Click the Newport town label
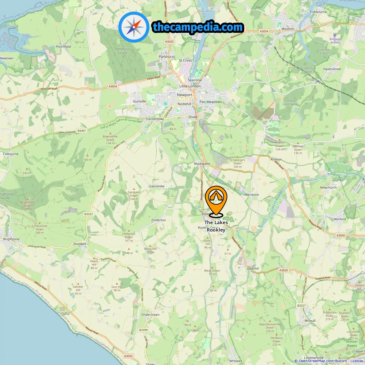 click(184, 95)
